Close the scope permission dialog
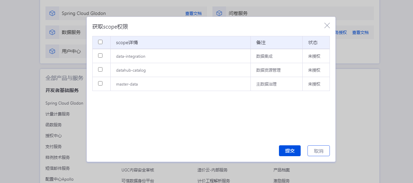The height and width of the screenshot is (183, 413). click(327, 25)
